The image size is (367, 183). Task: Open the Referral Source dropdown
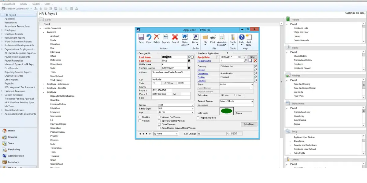[252, 101]
